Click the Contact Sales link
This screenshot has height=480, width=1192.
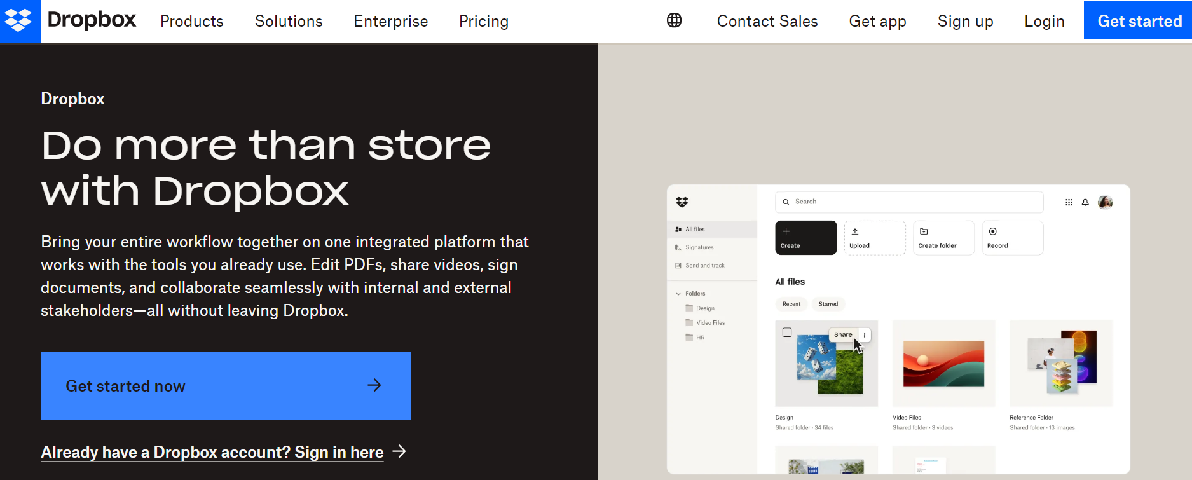point(767,21)
